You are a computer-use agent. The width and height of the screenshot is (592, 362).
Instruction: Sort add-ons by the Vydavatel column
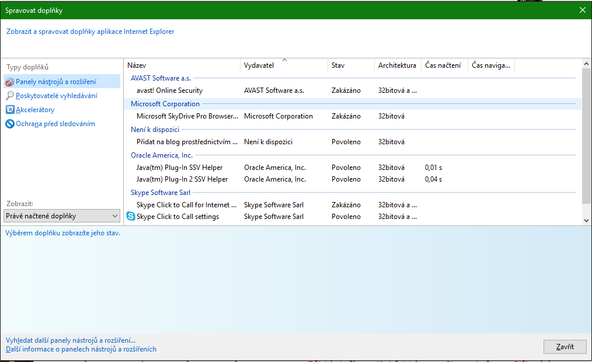tap(259, 65)
